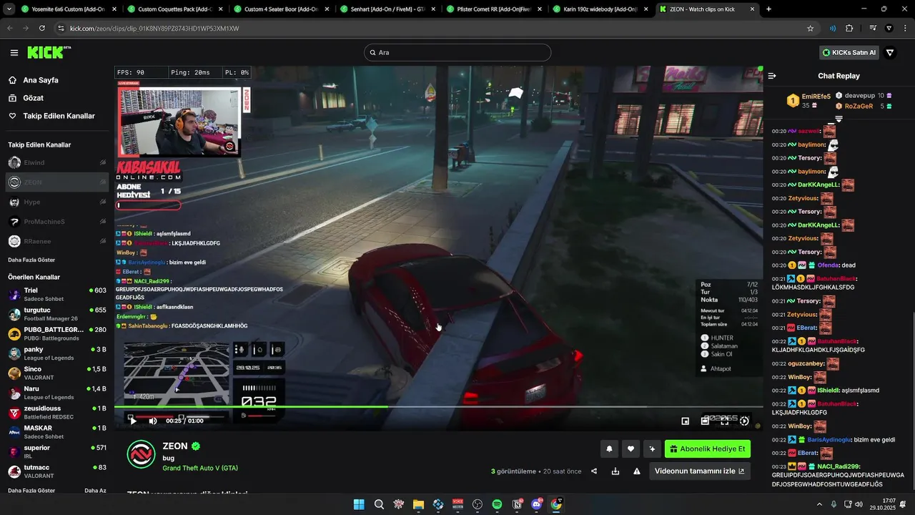Switch to Senhart Add-On FiveM tab
The image size is (915, 515).
(387, 9)
